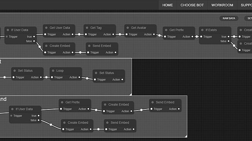The width and height of the screenshot is (252, 141).
Task: Open the WORKROOM menu item
Action: click(x=222, y=5)
